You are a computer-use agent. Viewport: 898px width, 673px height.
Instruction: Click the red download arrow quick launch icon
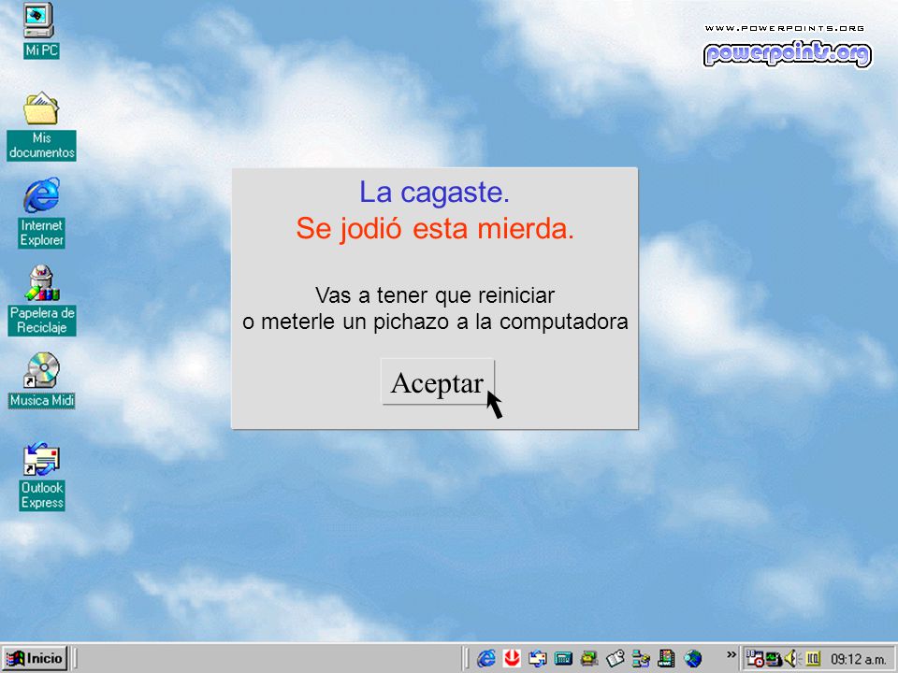pyautogui.click(x=512, y=659)
